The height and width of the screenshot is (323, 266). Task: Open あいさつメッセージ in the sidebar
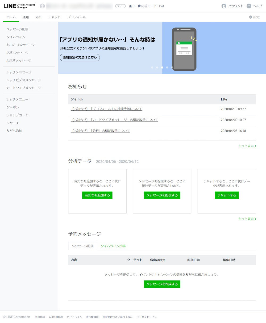coord(20,45)
